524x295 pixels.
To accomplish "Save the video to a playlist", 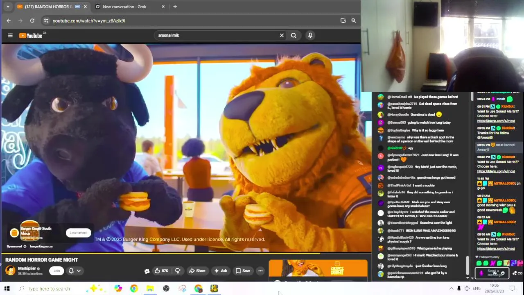I will point(243,270).
